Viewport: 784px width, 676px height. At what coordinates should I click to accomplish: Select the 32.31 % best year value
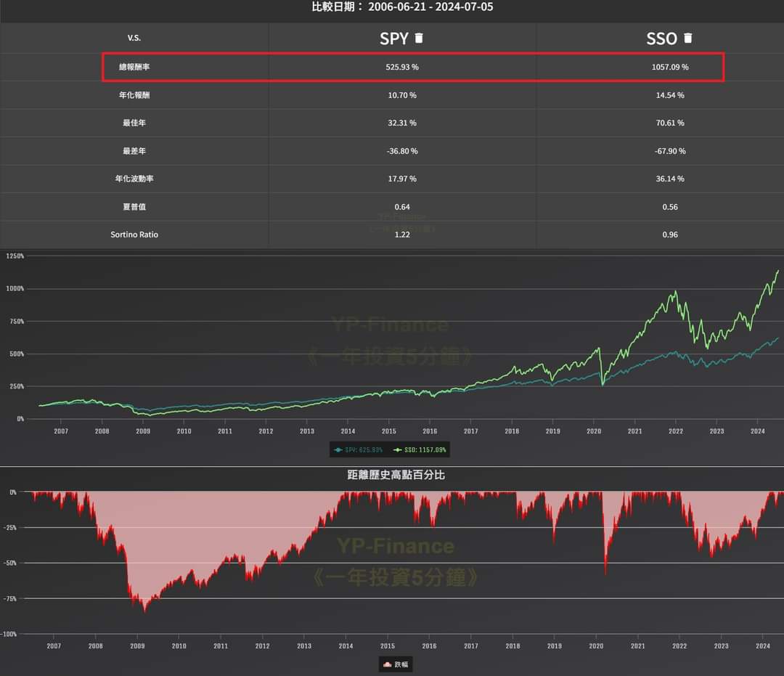click(402, 123)
